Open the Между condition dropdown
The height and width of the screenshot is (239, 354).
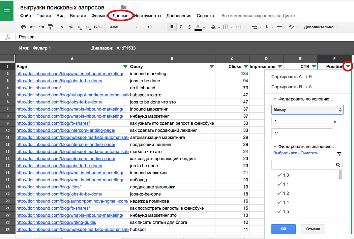pos(307,110)
